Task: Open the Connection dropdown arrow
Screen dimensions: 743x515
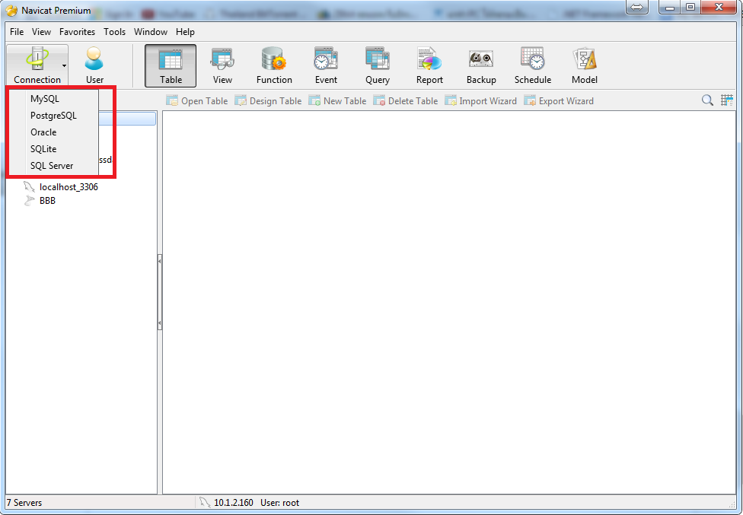Action: point(64,65)
